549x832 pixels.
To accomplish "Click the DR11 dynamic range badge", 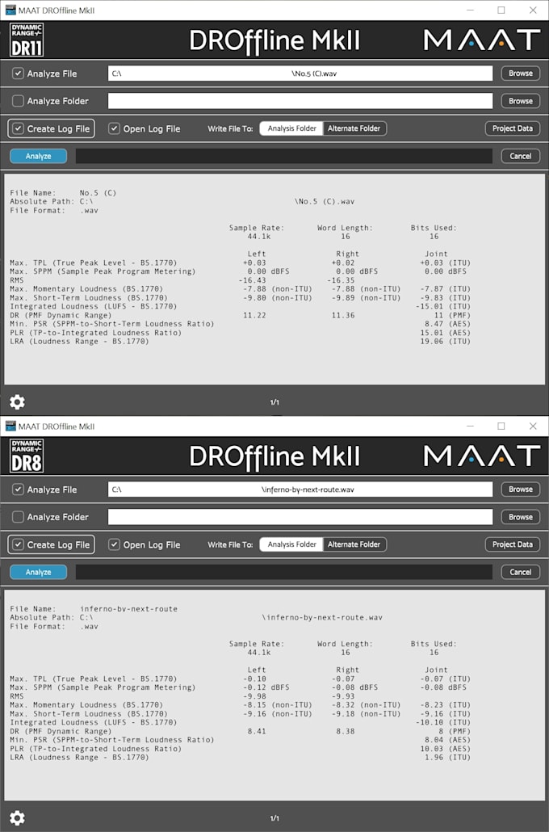I will coord(27,40).
